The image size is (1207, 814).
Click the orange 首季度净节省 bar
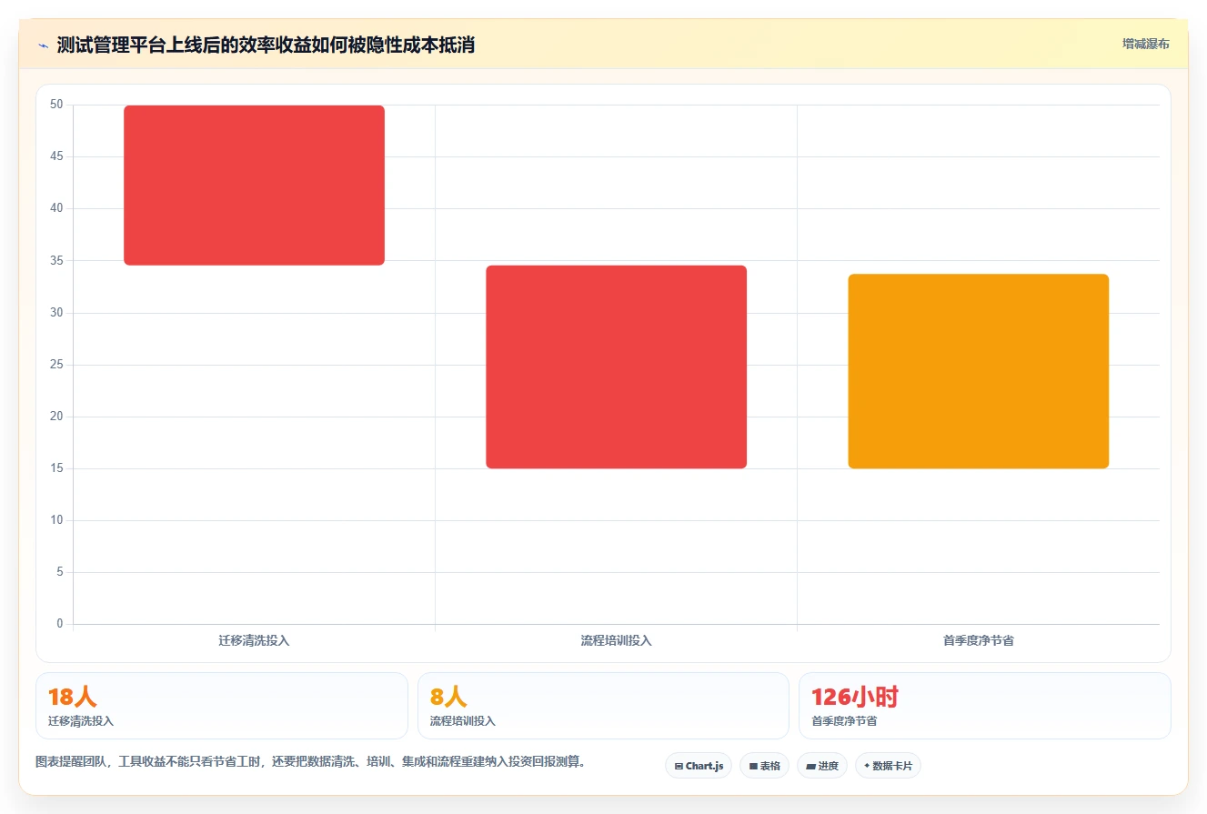click(x=979, y=371)
